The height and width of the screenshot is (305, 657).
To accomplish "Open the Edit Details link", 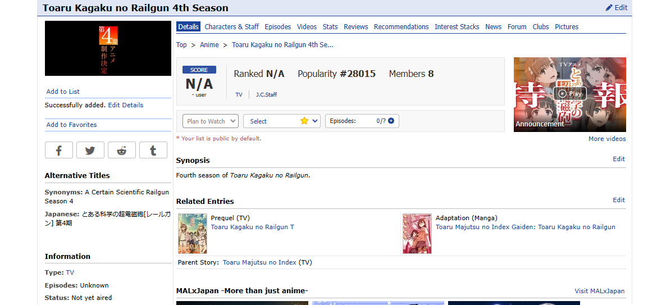I will pyautogui.click(x=126, y=105).
